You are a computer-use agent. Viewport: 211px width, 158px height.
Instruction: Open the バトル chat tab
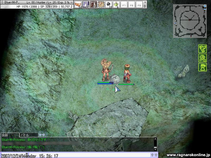[x=29, y=135]
